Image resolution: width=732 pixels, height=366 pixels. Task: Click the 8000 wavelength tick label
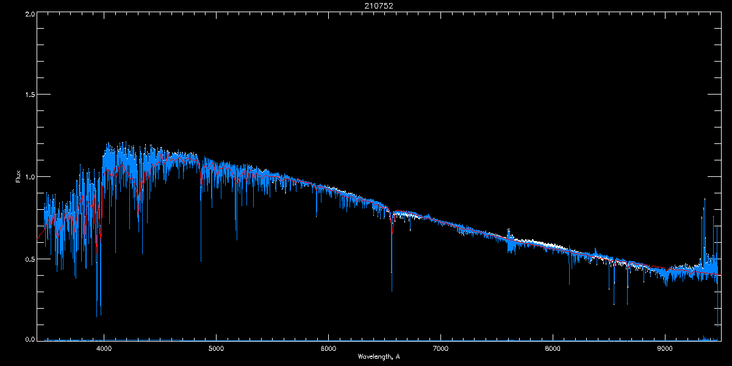(x=553, y=349)
